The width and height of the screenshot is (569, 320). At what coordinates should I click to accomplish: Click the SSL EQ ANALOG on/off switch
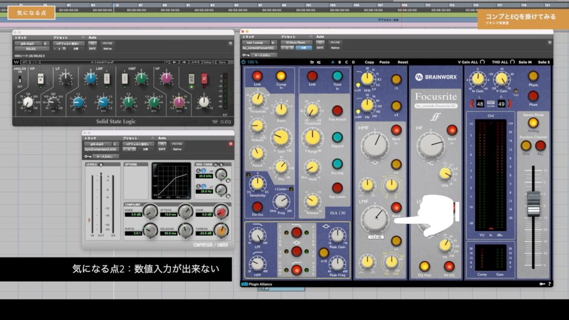pos(19,79)
